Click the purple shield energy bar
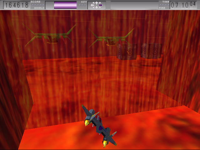Screen dimensions: 200x150 [x=65, y=5]
